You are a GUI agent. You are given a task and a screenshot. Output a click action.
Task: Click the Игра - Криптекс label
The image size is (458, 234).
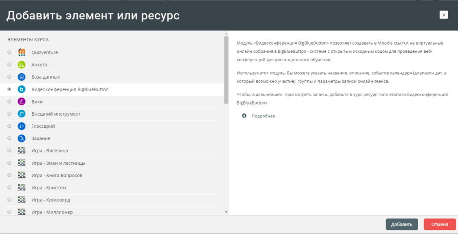tap(49, 188)
